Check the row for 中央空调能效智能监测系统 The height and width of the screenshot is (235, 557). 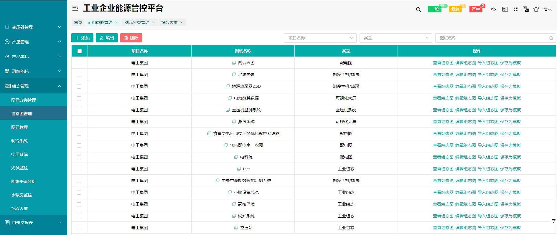[79, 181]
